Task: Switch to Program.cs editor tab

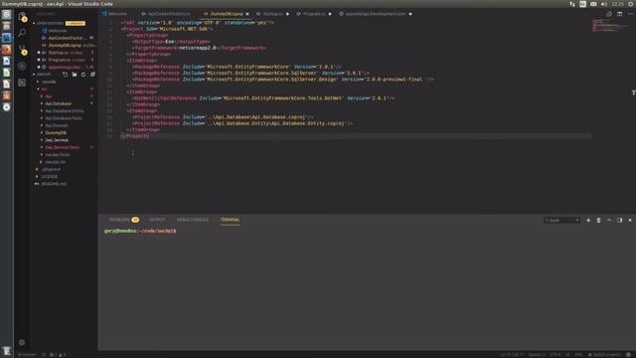Action: [314, 14]
